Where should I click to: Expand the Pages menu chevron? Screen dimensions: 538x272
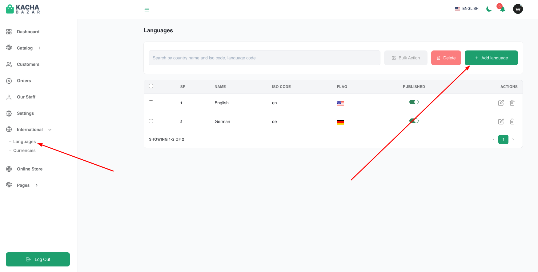37,185
